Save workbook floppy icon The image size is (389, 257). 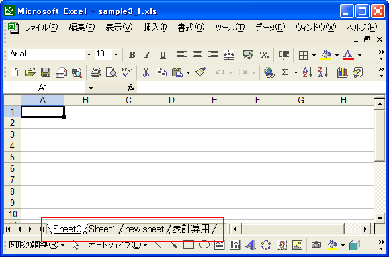46,72
